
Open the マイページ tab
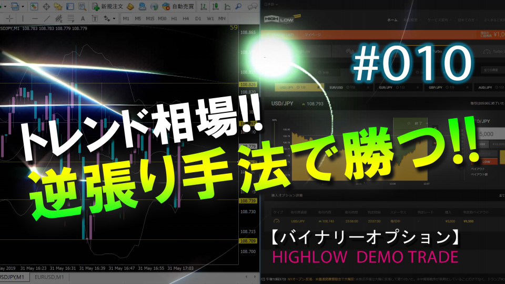pos(312,35)
